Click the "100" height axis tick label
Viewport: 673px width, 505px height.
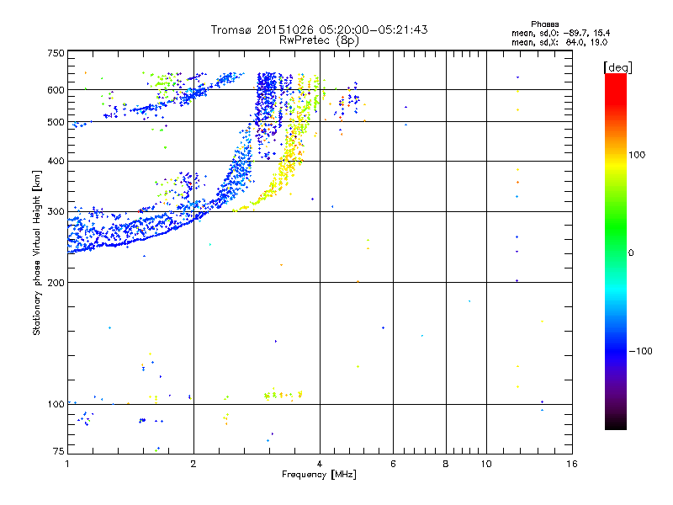(56, 404)
